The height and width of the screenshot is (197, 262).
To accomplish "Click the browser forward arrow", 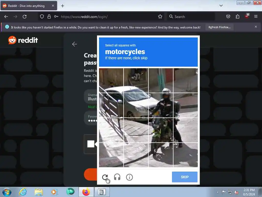I will 15,17.
